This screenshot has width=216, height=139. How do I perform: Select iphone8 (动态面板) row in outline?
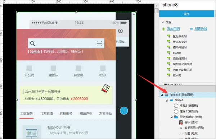188,95
